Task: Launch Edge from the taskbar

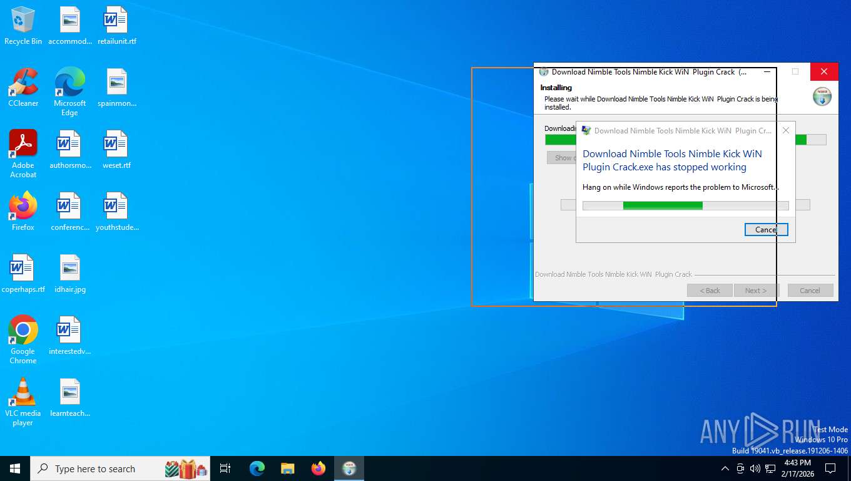Action: pyautogui.click(x=257, y=468)
